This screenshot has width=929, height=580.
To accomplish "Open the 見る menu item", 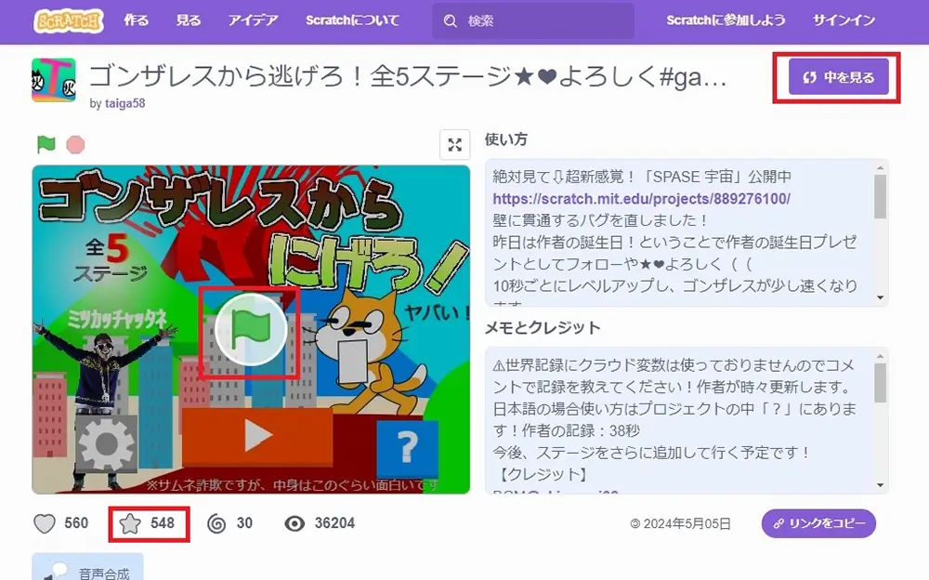I will (189, 20).
